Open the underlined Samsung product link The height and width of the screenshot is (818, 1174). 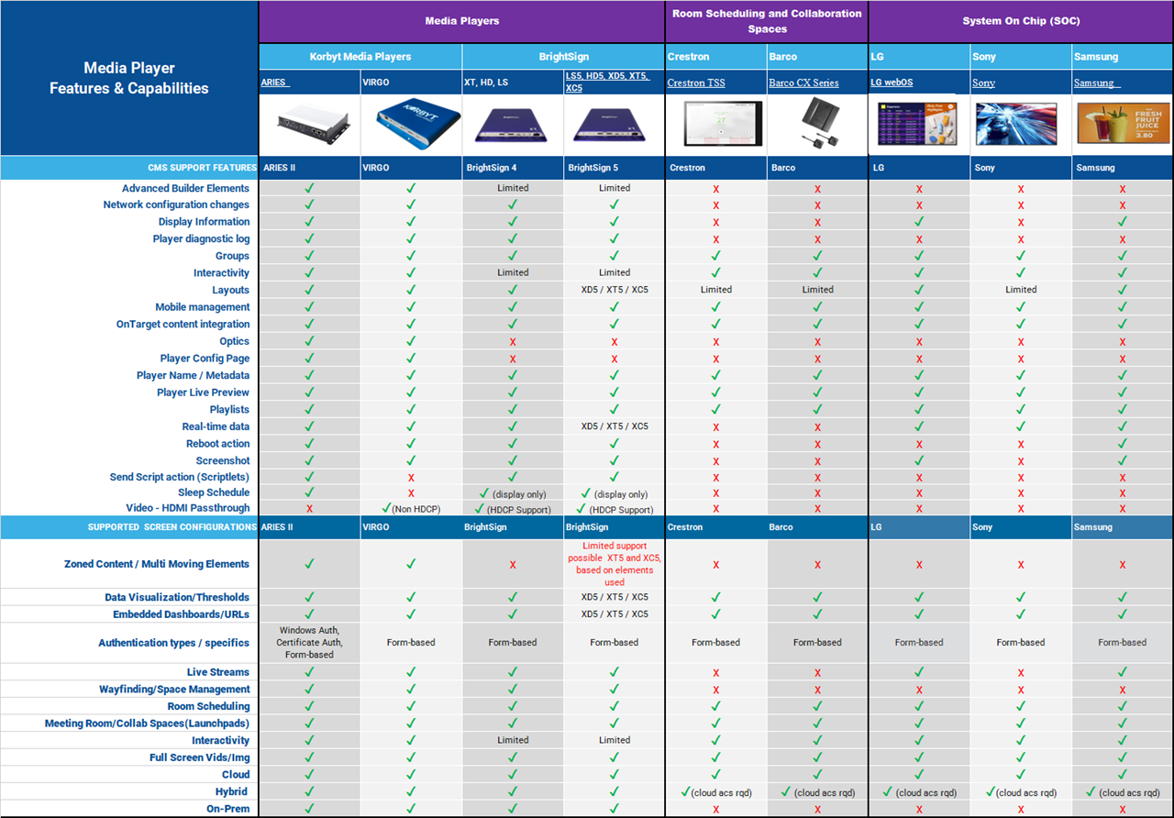tap(1097, 83)
